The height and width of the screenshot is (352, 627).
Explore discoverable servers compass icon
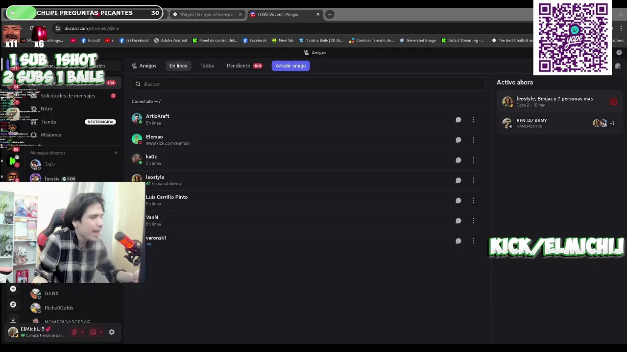(13, 304)
